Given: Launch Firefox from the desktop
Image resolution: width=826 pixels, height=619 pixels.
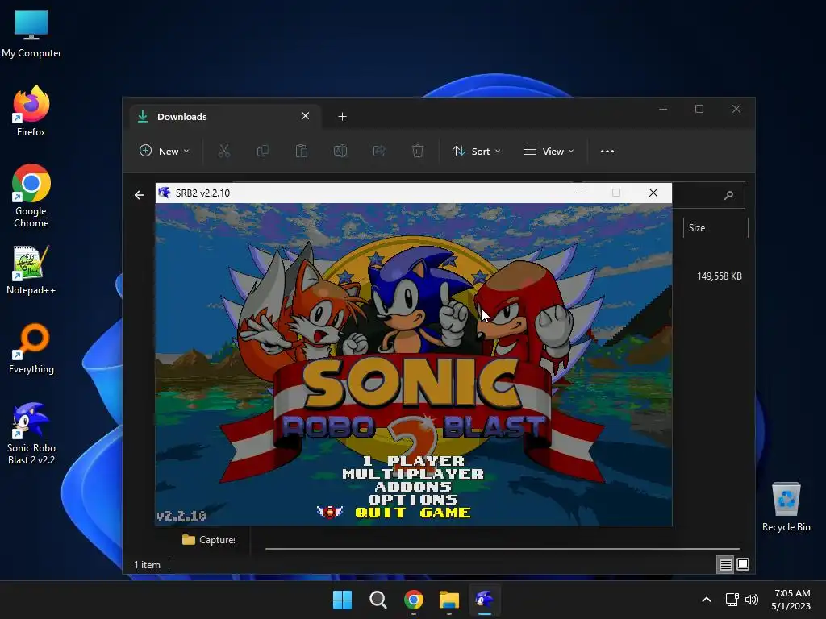Looking at the screenshot, I should (x=31, y=111).
